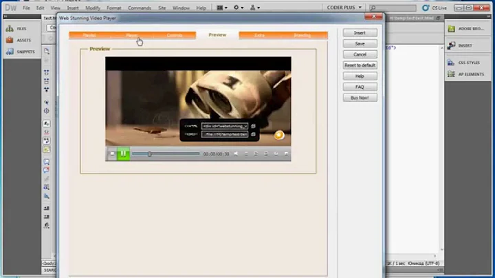Pause the video with the green button

coord(123,154)
